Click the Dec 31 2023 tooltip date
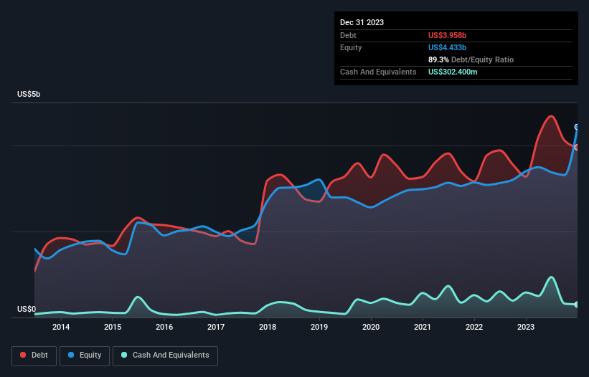This screenshot has height=377, width=589. [362, 22]
